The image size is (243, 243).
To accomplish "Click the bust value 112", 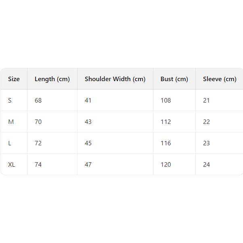I will (x=165, y=122).
